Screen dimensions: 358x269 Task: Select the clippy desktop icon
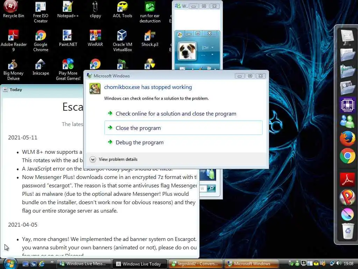tap(95, 9)
